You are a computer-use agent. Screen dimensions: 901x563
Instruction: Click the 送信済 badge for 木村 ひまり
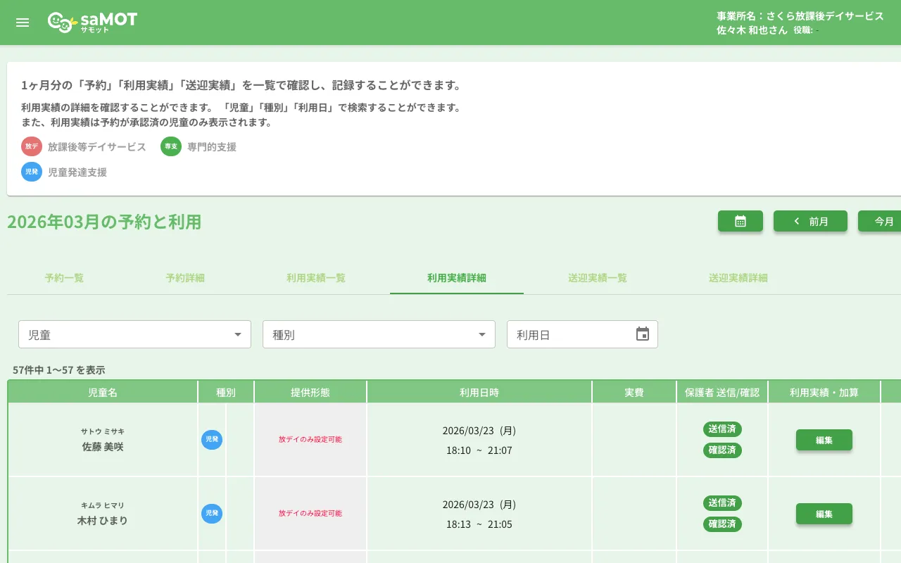click(722, 502)
